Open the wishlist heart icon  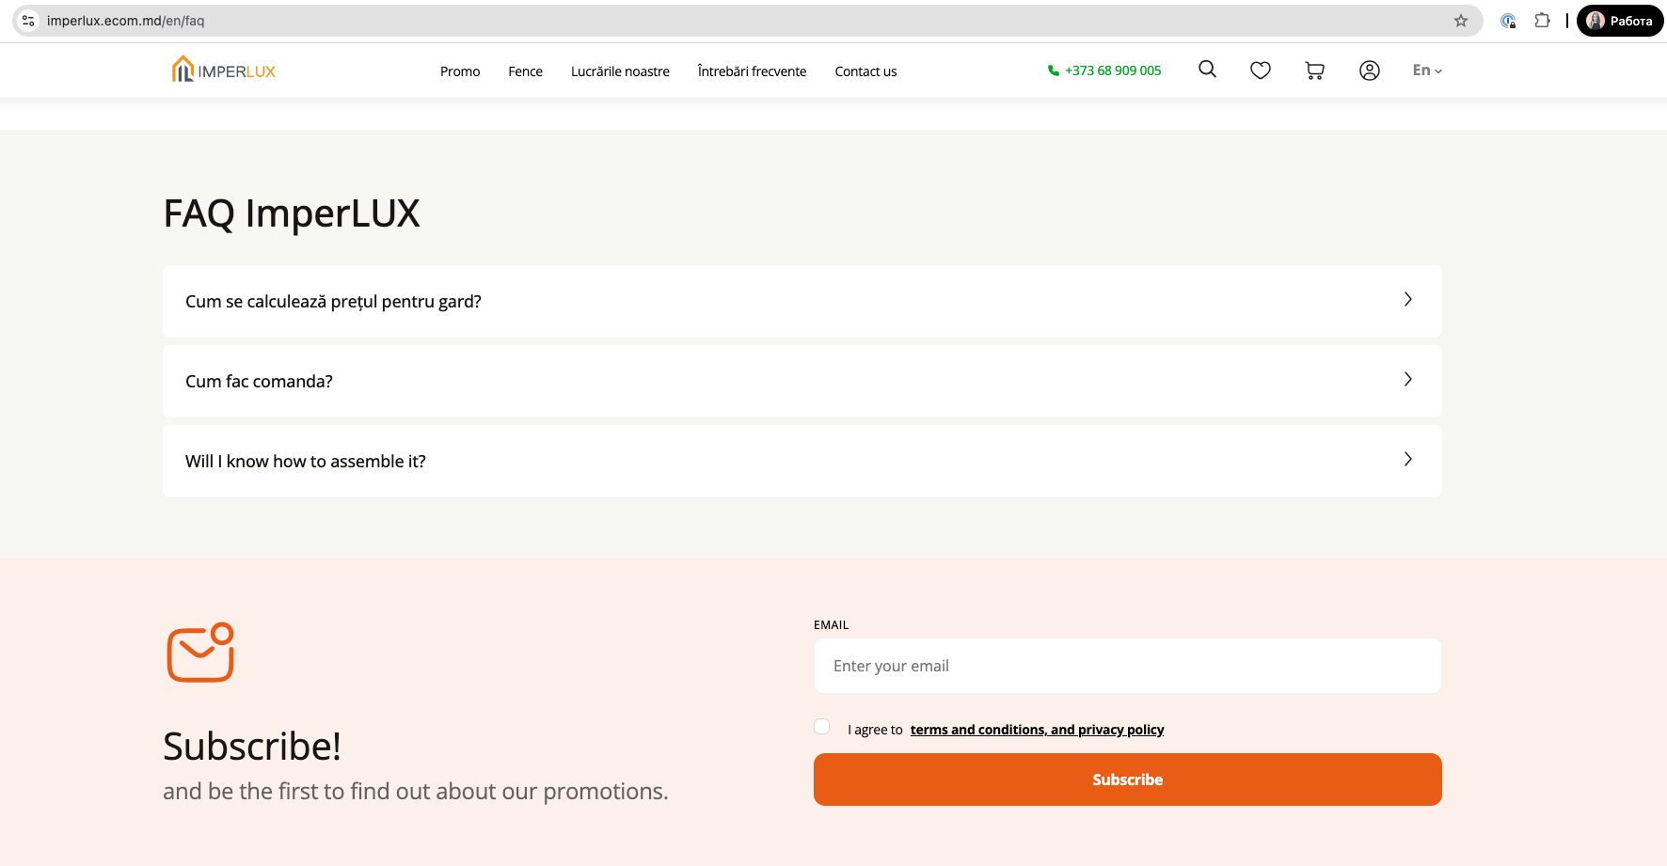1261,71
